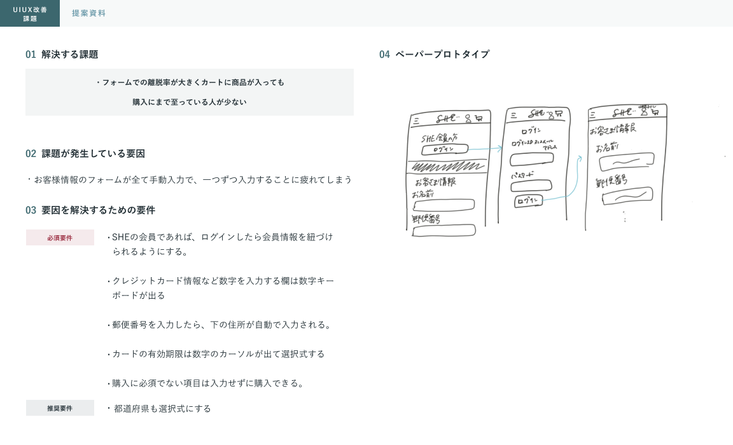Image resolution: width=733 pixels, height=445 pixels.
Task: Click お名前 input box in first phone
Action: (444, 205)
